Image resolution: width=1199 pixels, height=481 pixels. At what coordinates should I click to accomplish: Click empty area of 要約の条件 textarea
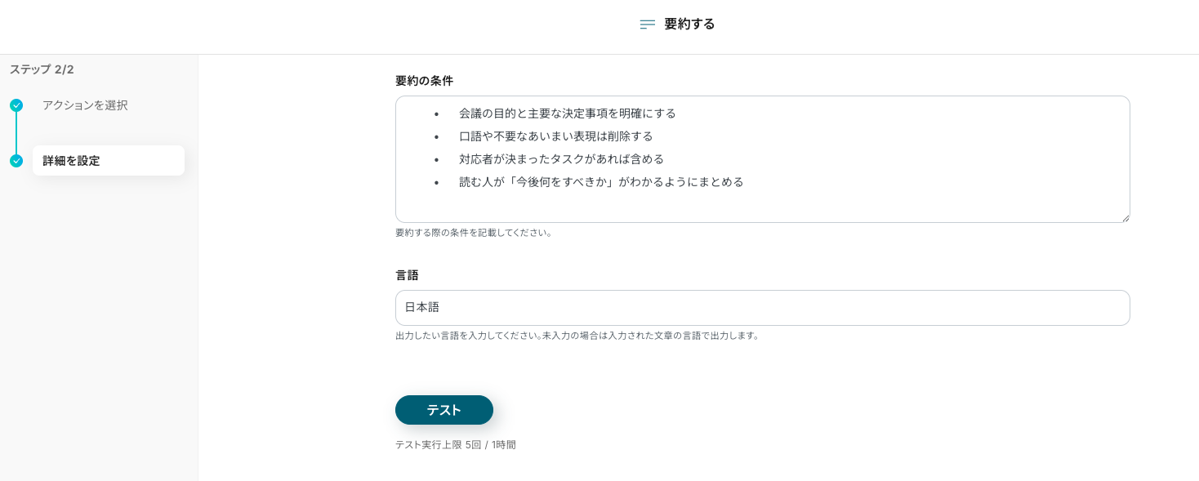pyautogui.click(x=762, y=206)
